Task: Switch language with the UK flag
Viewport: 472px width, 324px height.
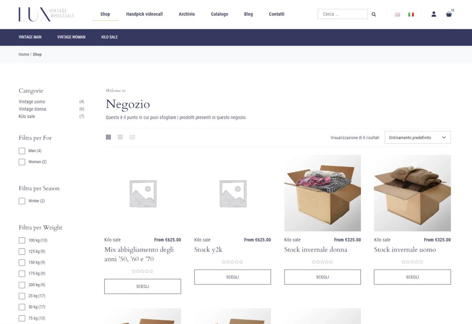Action: point(397,14)
